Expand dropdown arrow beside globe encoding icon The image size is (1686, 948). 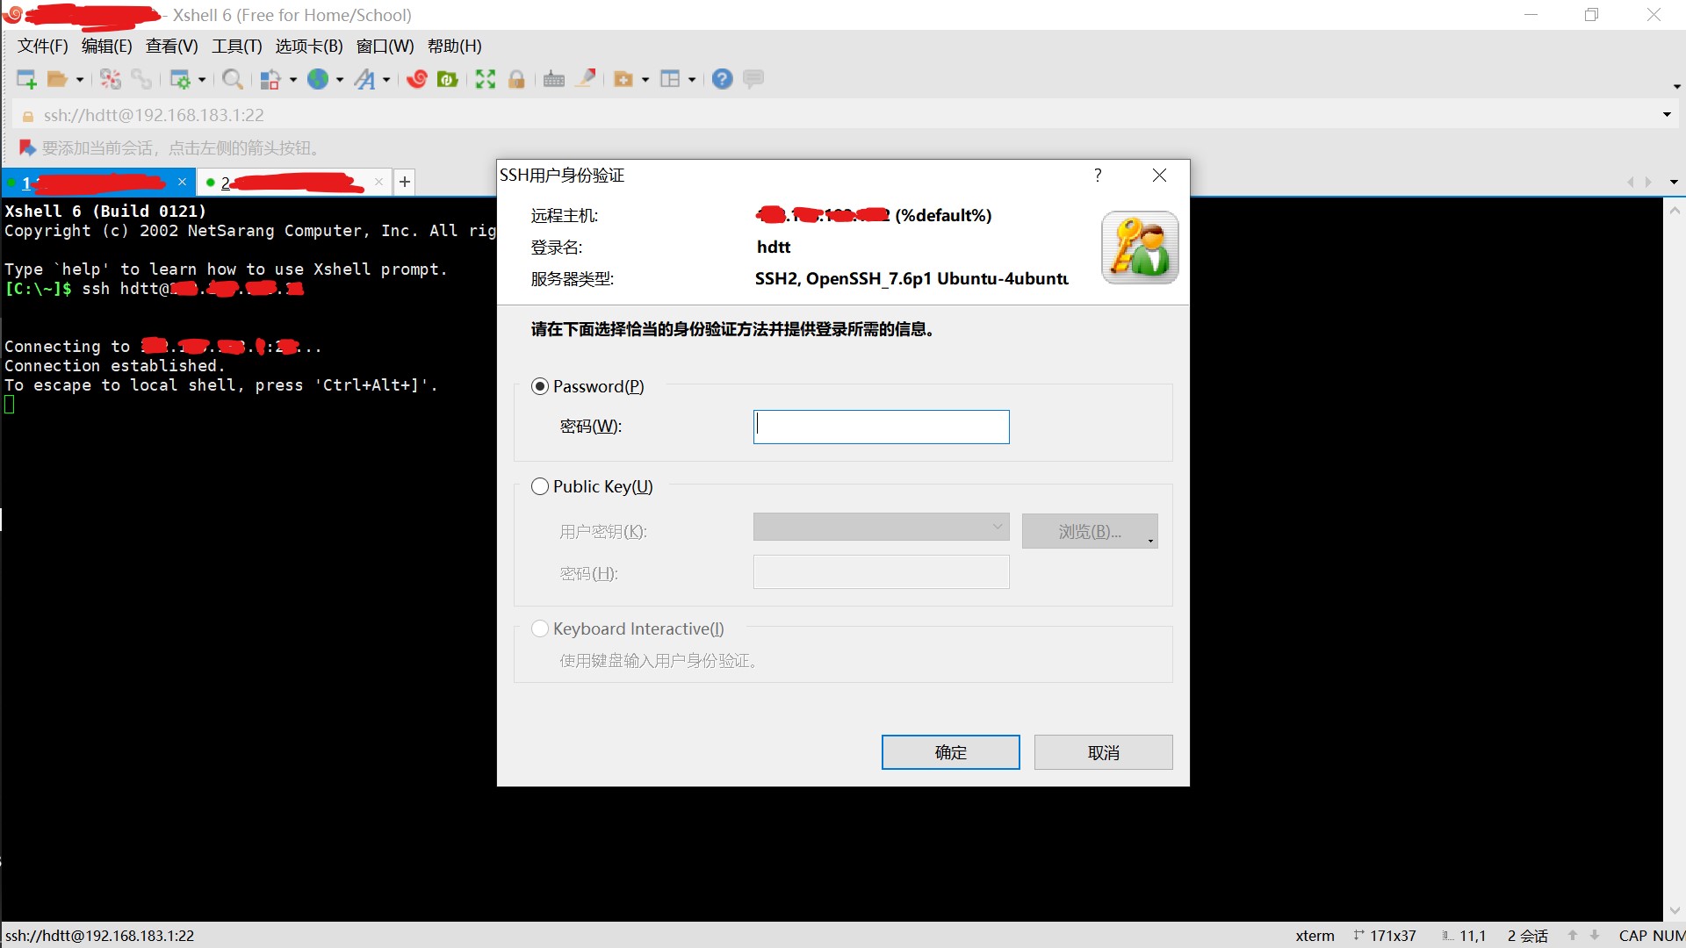tap(340, 80)
